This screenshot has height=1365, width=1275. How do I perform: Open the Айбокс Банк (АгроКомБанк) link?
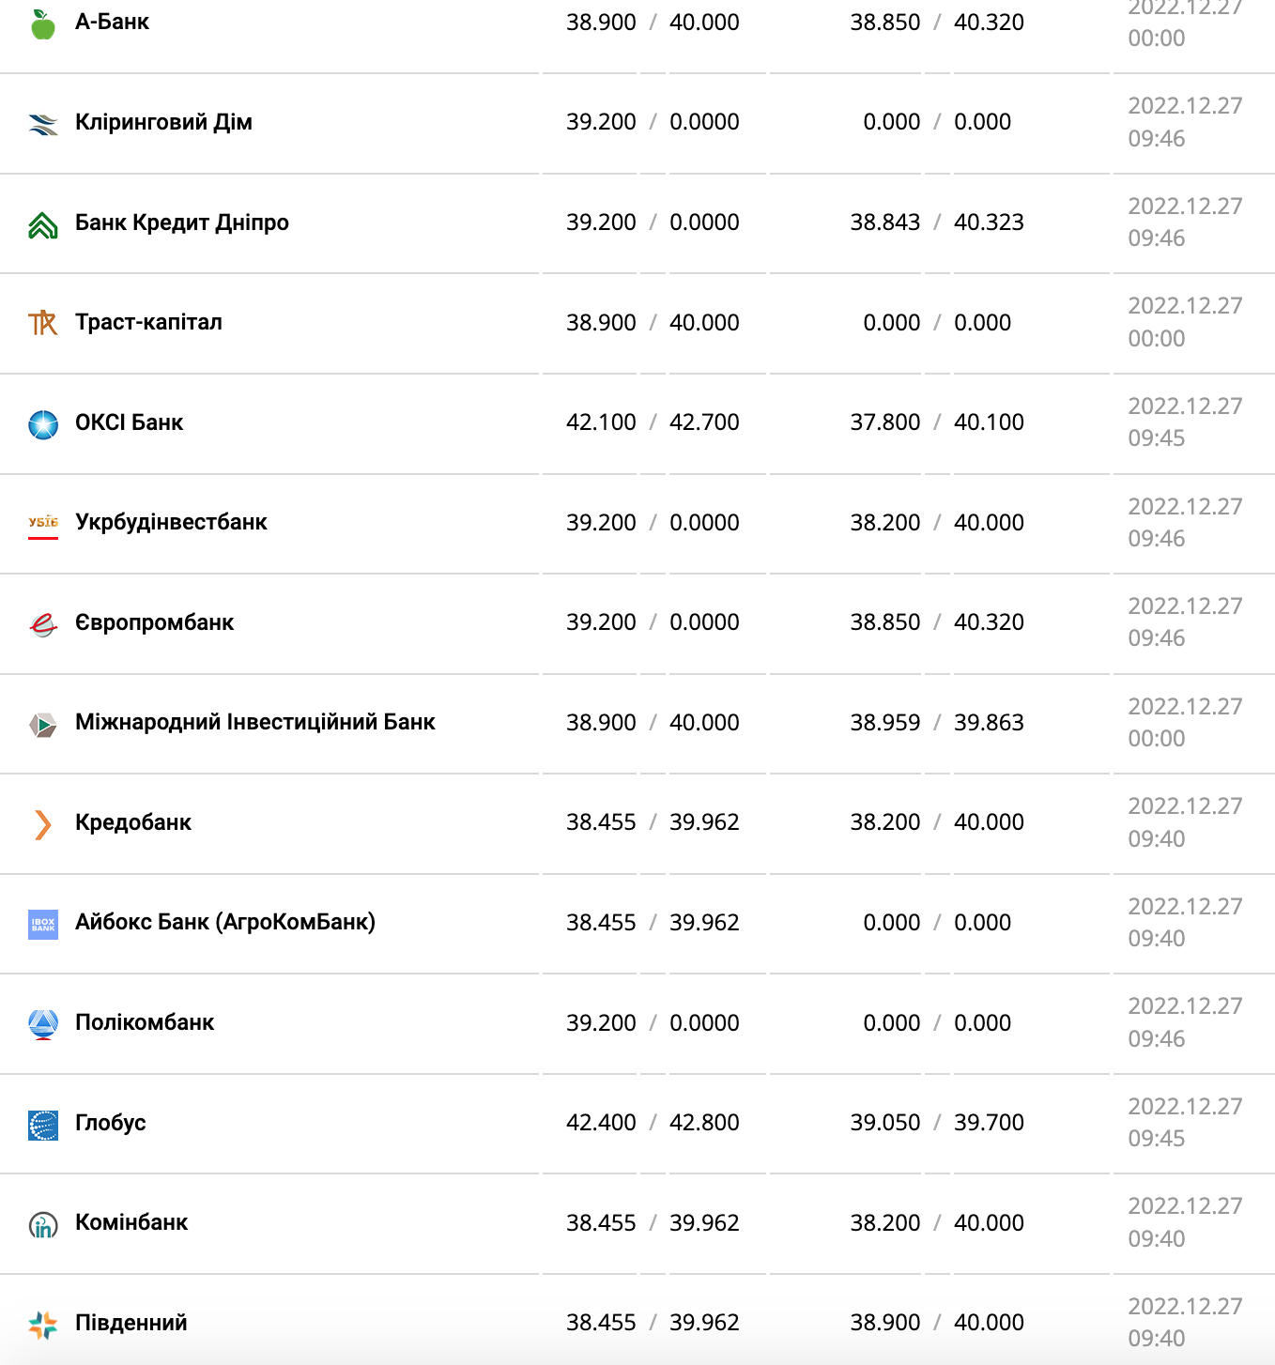pos(224,922)
